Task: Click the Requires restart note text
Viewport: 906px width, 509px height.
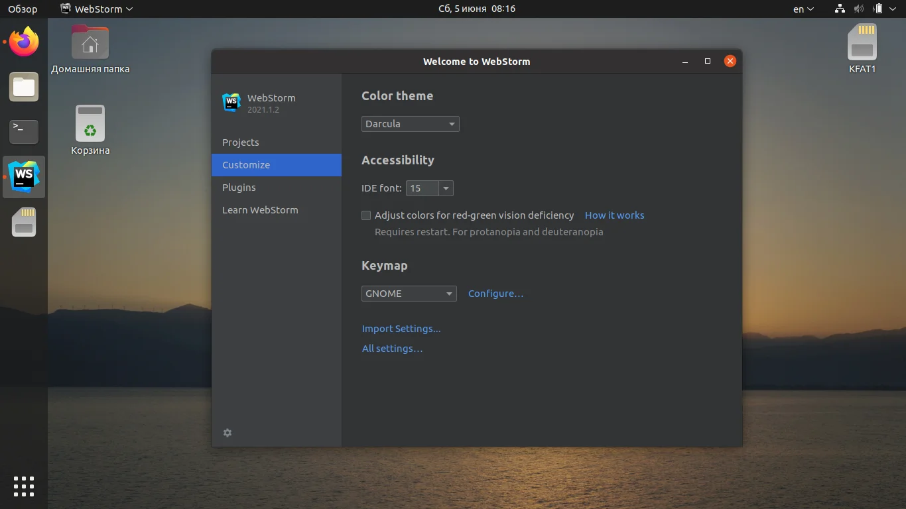Action: pyautogui.click(x=489, y=232)
